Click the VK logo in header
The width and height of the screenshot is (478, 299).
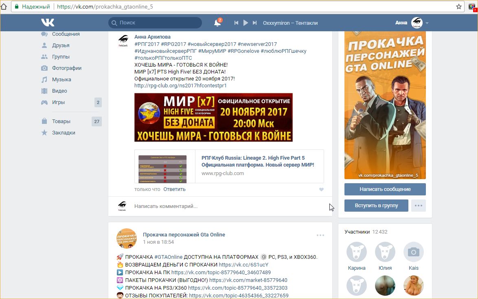point(48,22)
